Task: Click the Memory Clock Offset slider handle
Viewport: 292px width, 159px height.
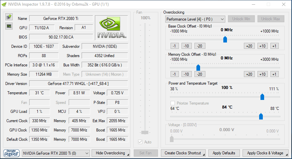Action: coord(198,67)
